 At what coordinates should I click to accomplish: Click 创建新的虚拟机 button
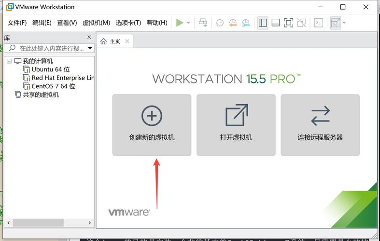pyautogui.click(x=152, y=125)
